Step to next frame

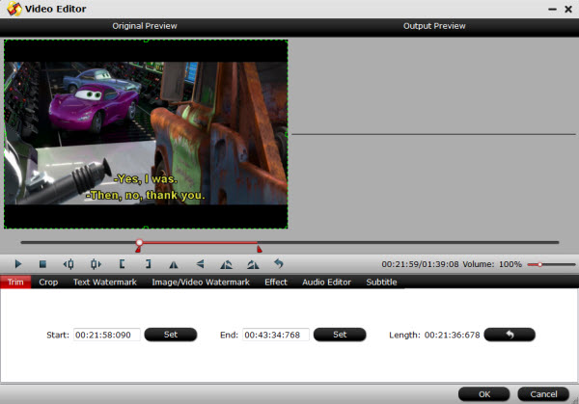[96, 264]
